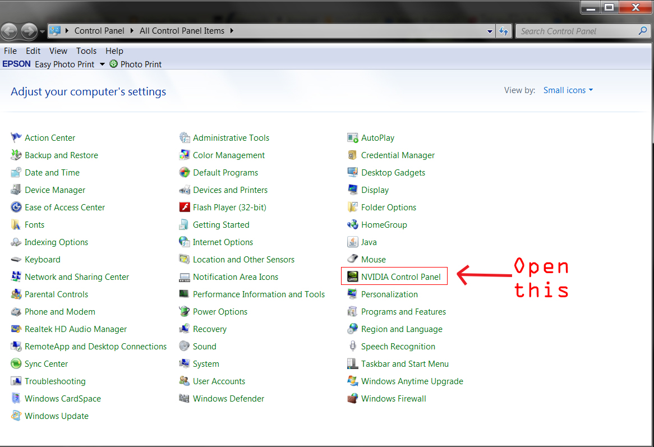Click the Speech Recognition microphone icon
654x447 pixels.
point(352,346)
